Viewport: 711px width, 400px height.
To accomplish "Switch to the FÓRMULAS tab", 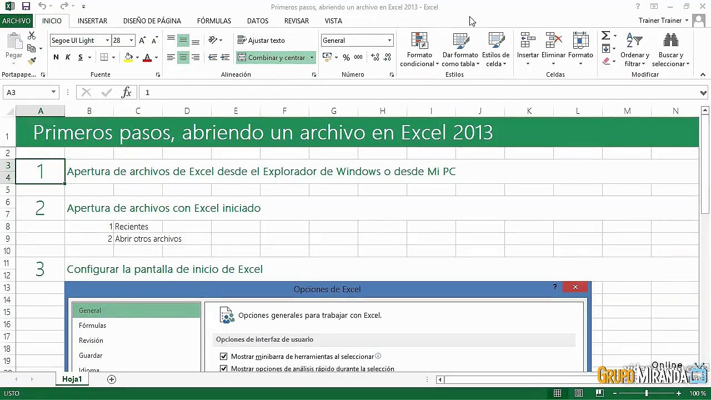I will tap(214, 21).
